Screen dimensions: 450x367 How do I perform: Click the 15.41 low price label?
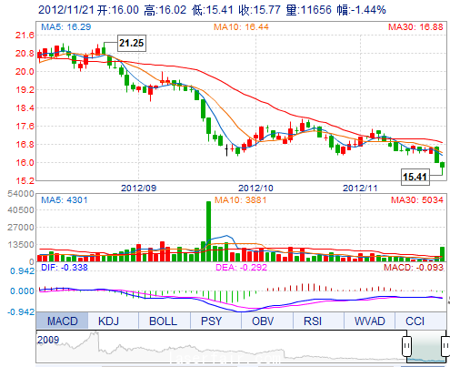415,177
